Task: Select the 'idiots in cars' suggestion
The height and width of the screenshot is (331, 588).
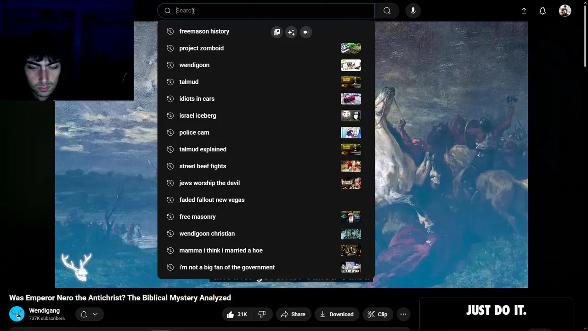Action: [x=266, y=99]
